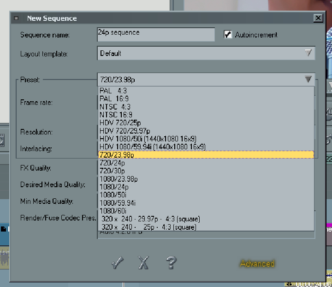Image resolution: width=332 pixels, height=287 pixels.
Task: Choose the NTSC 16:9 preset
Action: click(116, 115)
